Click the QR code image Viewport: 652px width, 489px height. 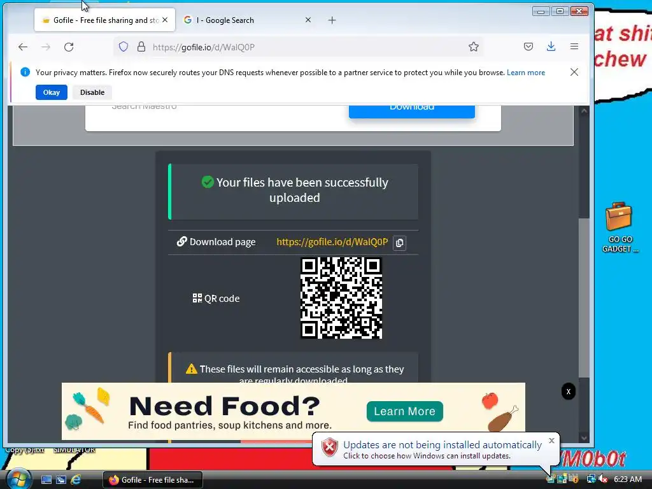(341, 298)
